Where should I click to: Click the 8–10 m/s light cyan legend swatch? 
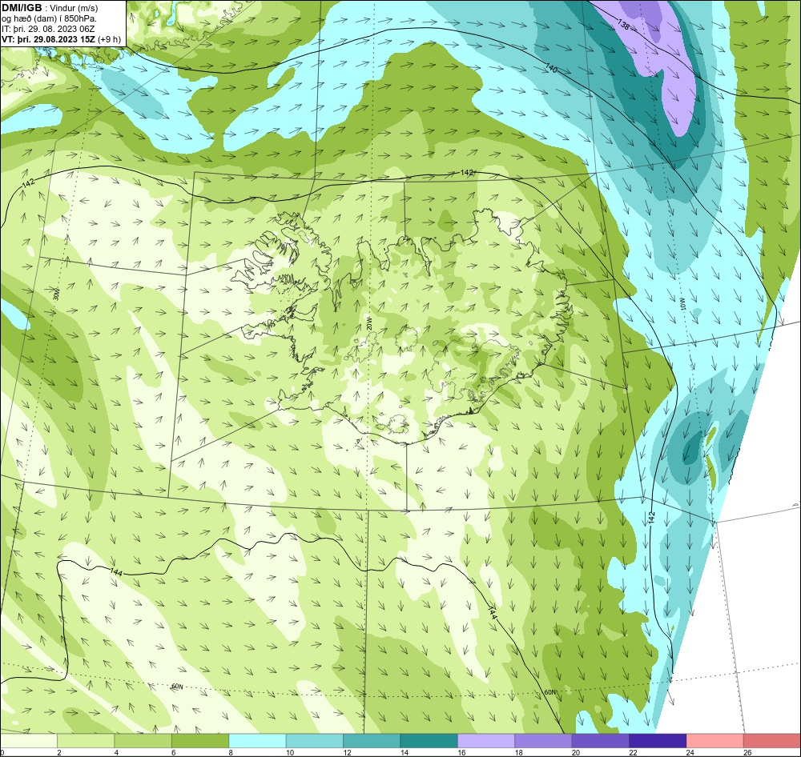pos(257,740)
